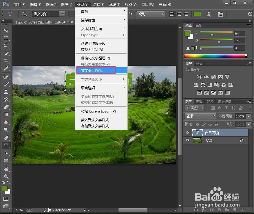Viewport: 254px width, 214px height.
Task: Toggle lock image pixels
Action: click(x=204, y=124)
